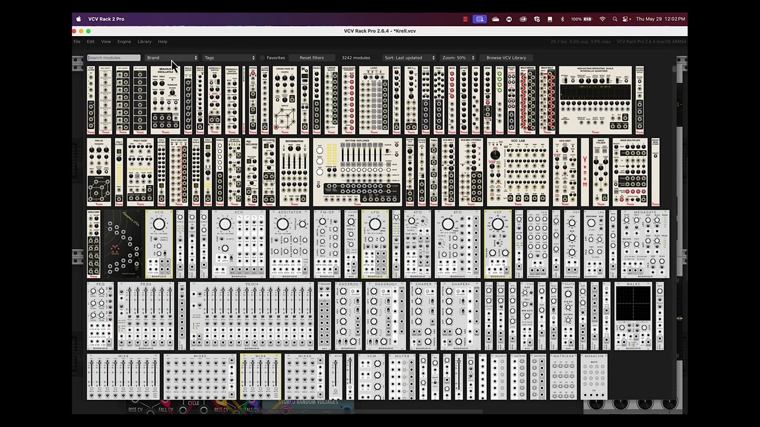This screenshot has height=427, width=760.
Task: Select the PEQ14 module
Action: tap(251, 316)
